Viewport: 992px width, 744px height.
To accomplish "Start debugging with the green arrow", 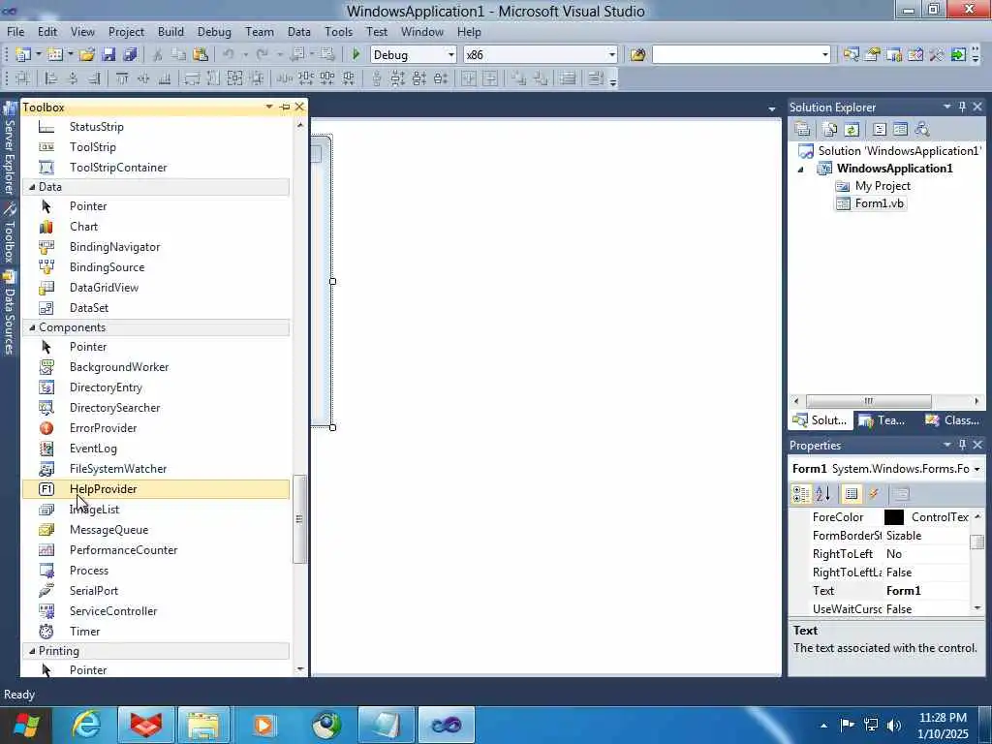I will pyautogui.click(x=356, y=55).
